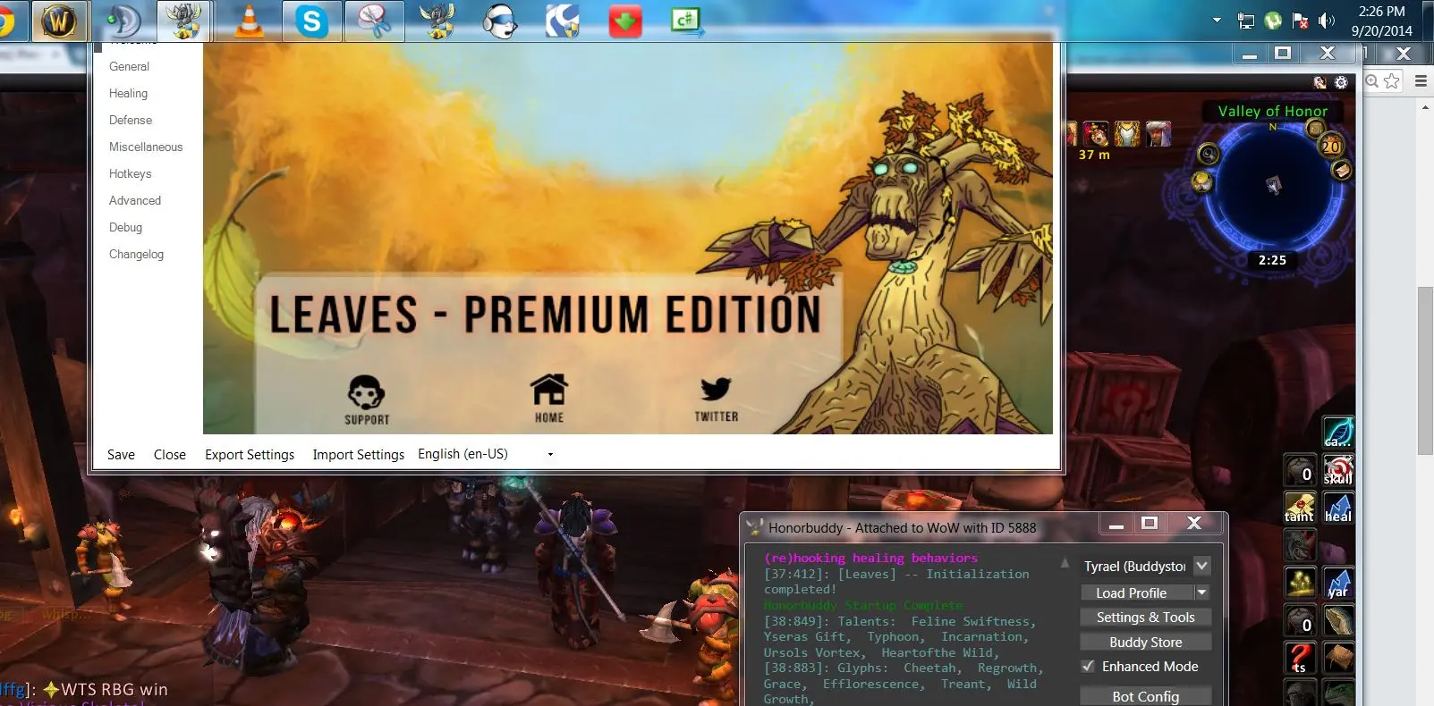
Task: Open Settings & Tools in Honorbuddy
Action: tap(1146, 618)
